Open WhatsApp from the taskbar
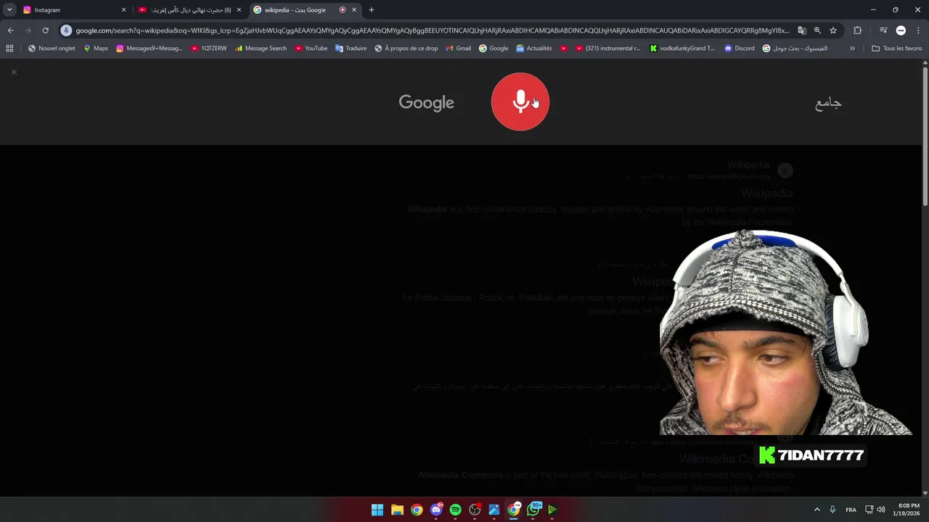 (x=533, y=510)
